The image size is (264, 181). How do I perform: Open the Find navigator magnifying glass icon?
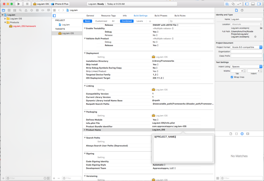pyautogui.click(x=20, y=10)
